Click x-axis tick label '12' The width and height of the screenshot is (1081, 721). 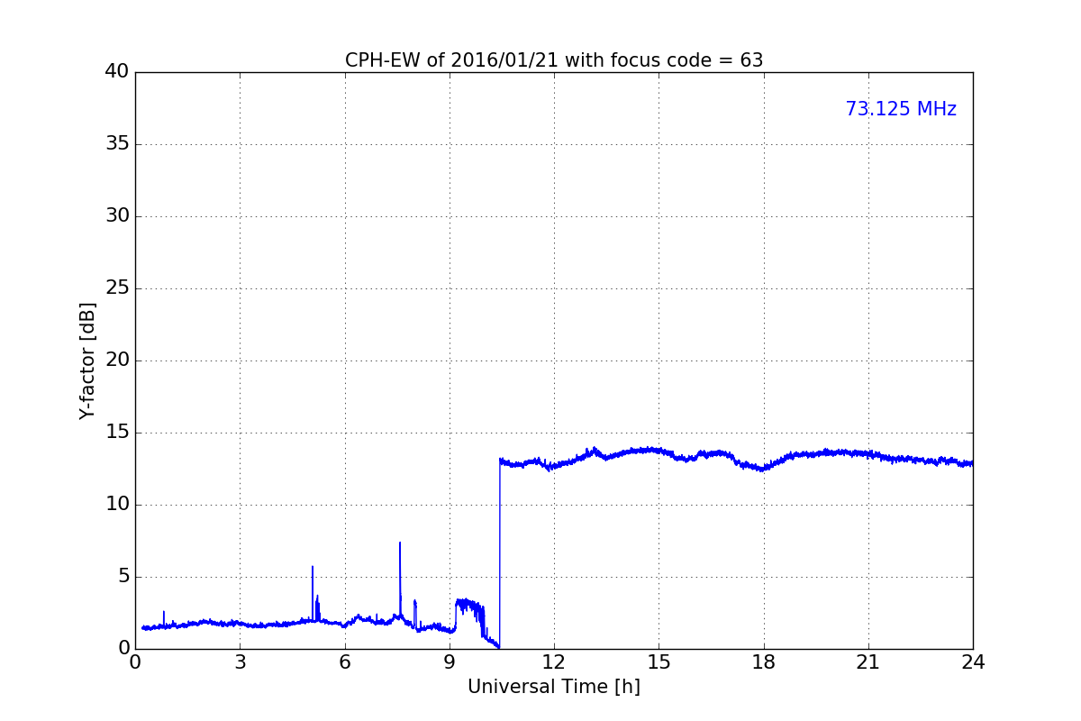point(554,662)
